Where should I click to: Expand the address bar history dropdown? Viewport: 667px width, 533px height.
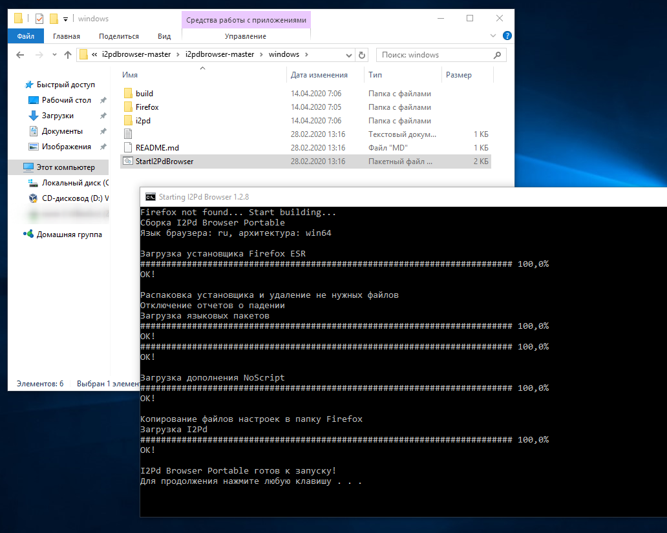pos(350,55)
